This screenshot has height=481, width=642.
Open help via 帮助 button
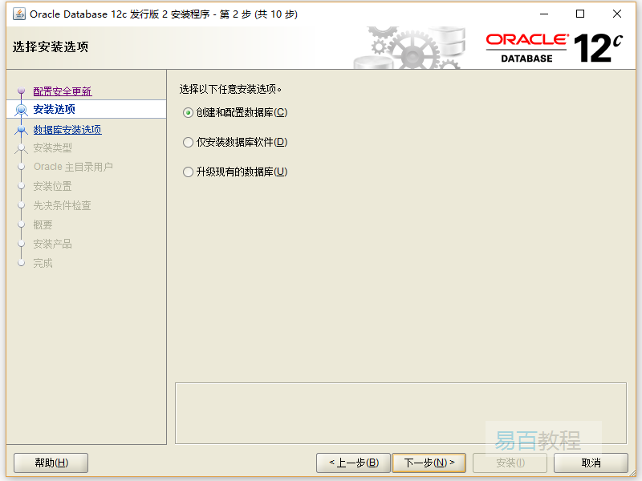tap(51, 463)
